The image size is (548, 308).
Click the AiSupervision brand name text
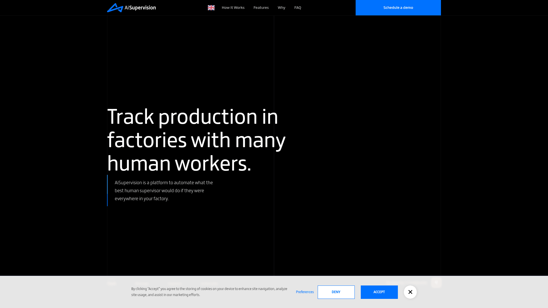click(x=140, y=8)
